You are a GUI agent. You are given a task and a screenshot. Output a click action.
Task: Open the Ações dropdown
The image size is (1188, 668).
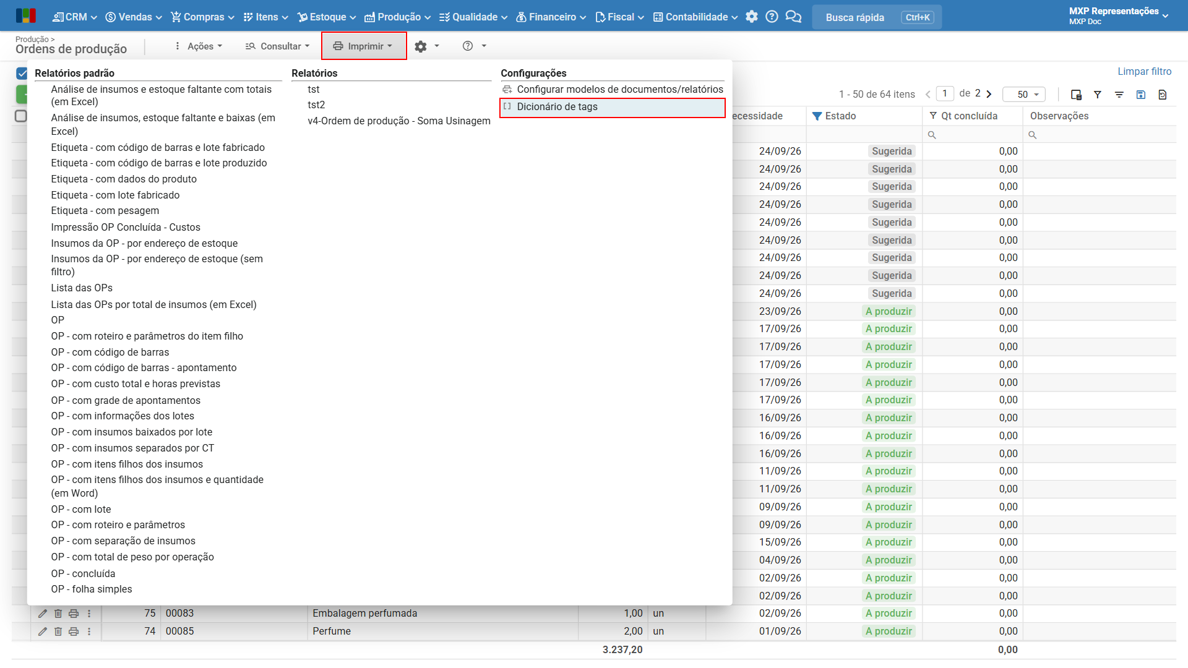click(198, 46)
